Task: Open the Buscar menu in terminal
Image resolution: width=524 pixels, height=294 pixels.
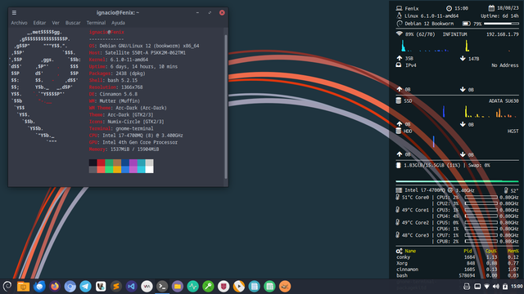Action: [73, 23]
